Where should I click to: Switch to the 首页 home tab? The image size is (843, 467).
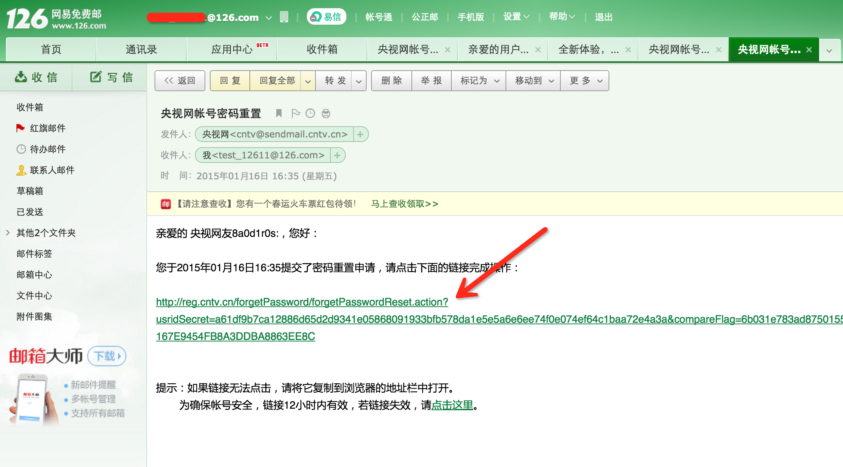(x=51, y=49)
